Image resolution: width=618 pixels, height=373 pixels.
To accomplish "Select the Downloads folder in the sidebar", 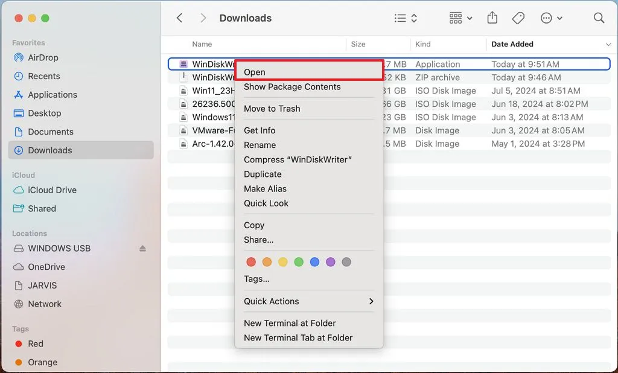I will (50, 150).
